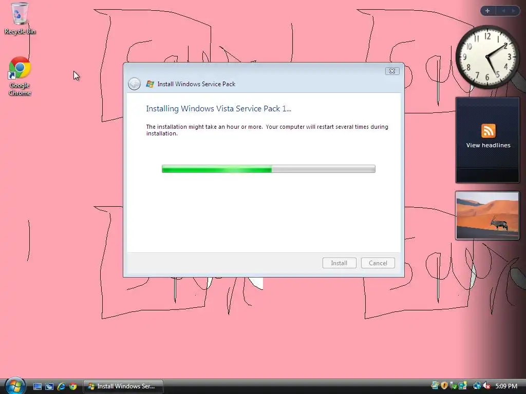Click the orange RSS feed icon in gadget
526x394 pixels.
(488, 131)
